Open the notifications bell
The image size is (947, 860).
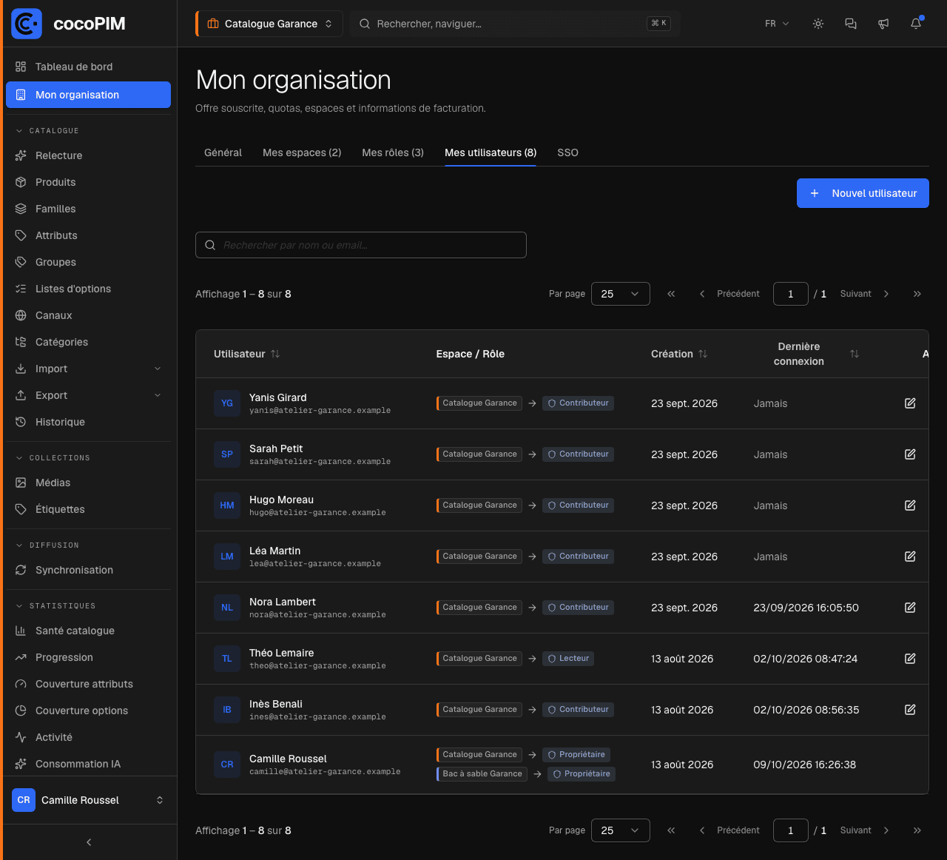[916, 24]
